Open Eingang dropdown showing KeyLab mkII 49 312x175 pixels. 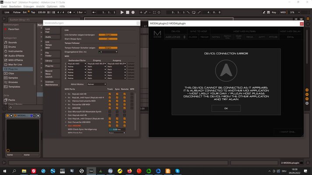click(x=97, y=64)
